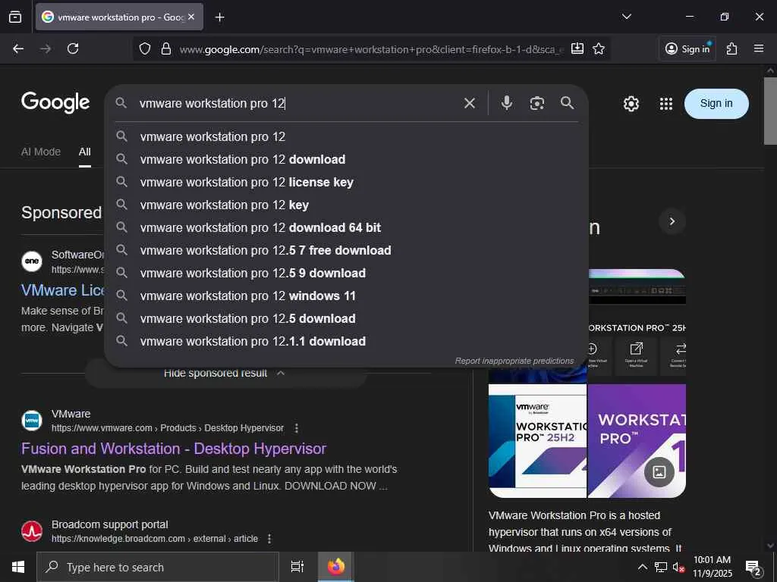777x582 pixels.
Task: Open Windows Start menu
Action: [x=18, y=567]
